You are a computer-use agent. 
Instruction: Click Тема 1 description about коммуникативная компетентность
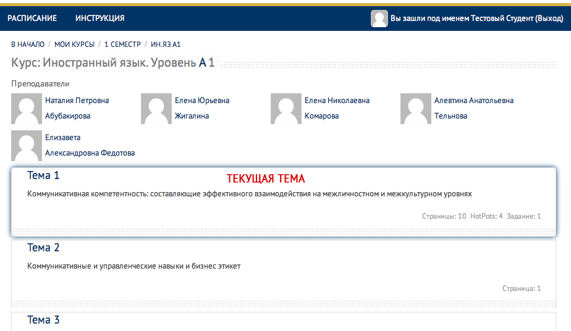[x=249, y=194]
